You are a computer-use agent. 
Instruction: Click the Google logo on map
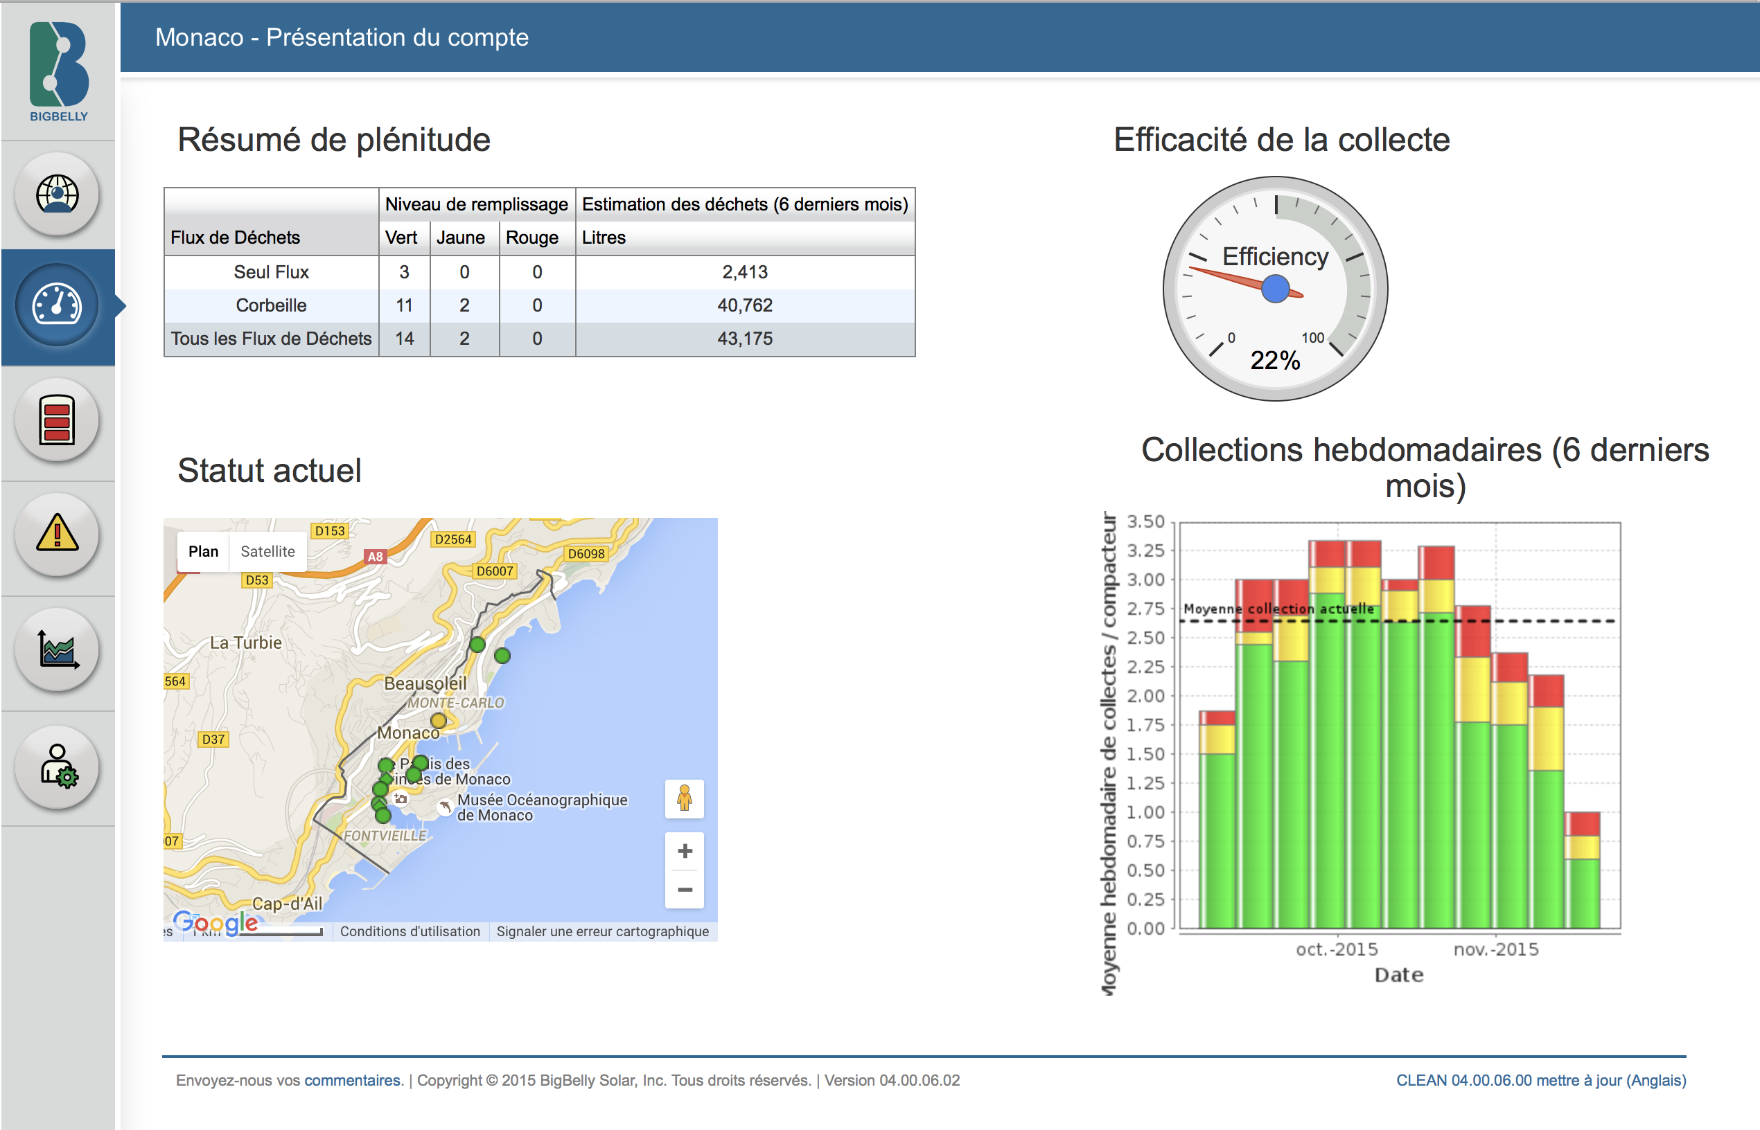pos(215,922)
